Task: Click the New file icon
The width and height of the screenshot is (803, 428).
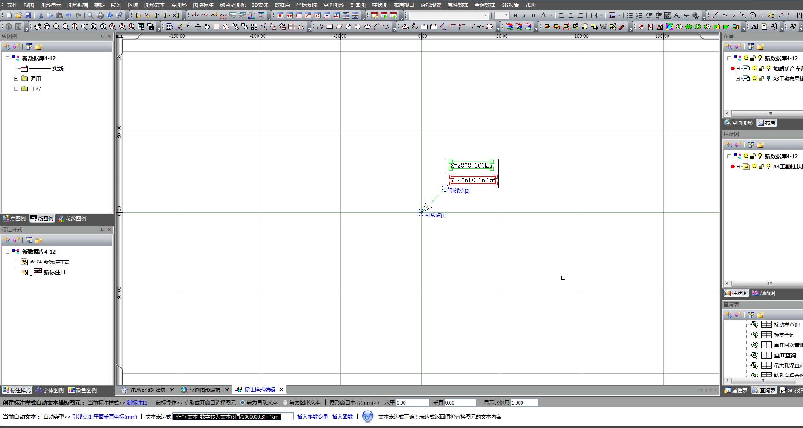Action: (9, 15)
